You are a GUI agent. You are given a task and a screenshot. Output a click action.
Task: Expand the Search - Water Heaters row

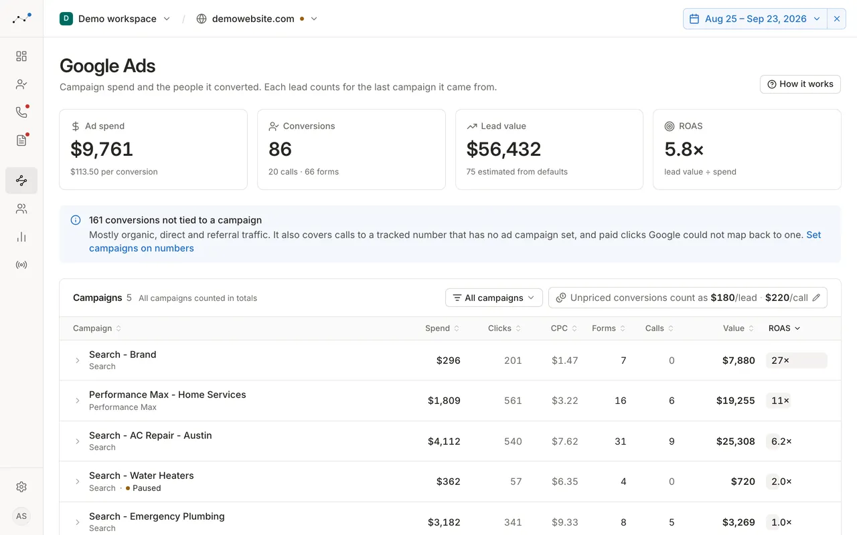[78, 481]
